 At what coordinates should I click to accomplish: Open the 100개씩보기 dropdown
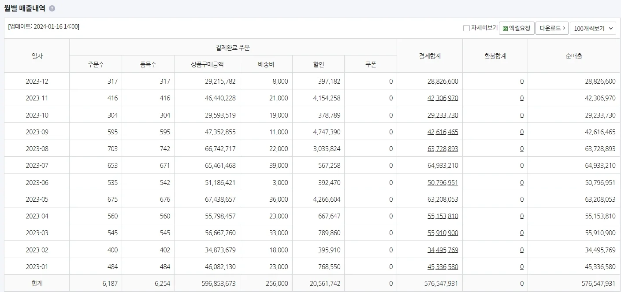point(593,28)
